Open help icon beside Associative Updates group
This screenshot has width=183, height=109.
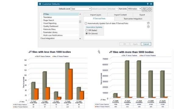click(x=148, y=27)
